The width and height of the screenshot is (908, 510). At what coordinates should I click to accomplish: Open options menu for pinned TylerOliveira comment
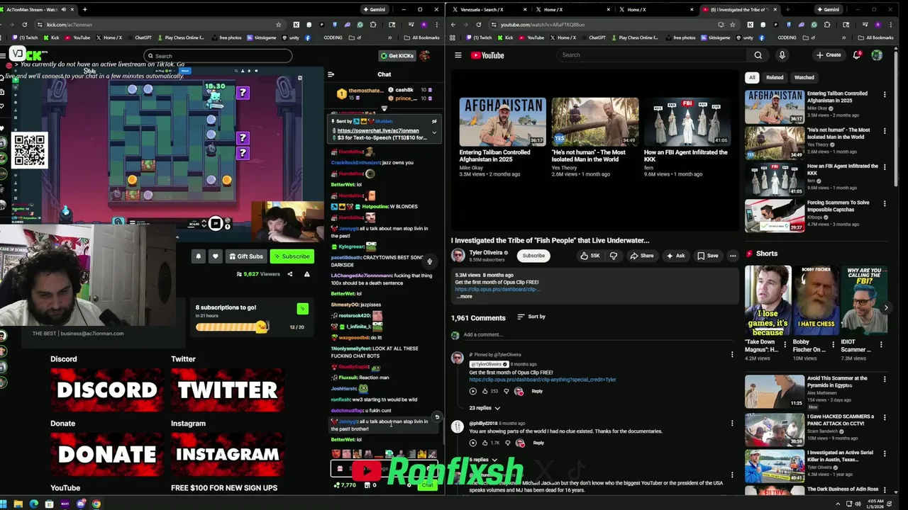(732, 354)
